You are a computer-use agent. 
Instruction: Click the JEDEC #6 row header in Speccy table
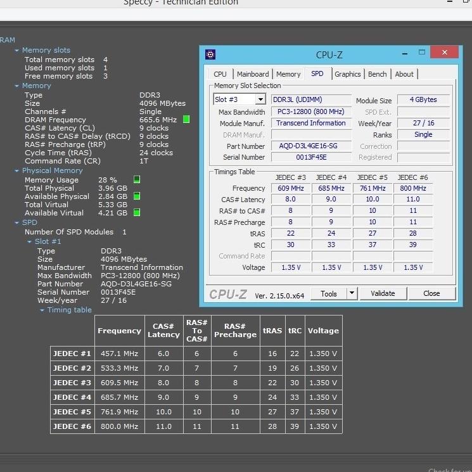pos(72,426)
